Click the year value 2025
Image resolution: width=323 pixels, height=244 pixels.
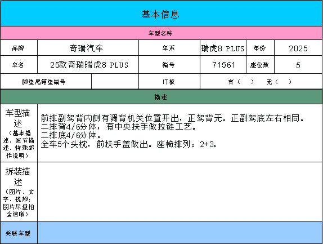pos(298,48)
